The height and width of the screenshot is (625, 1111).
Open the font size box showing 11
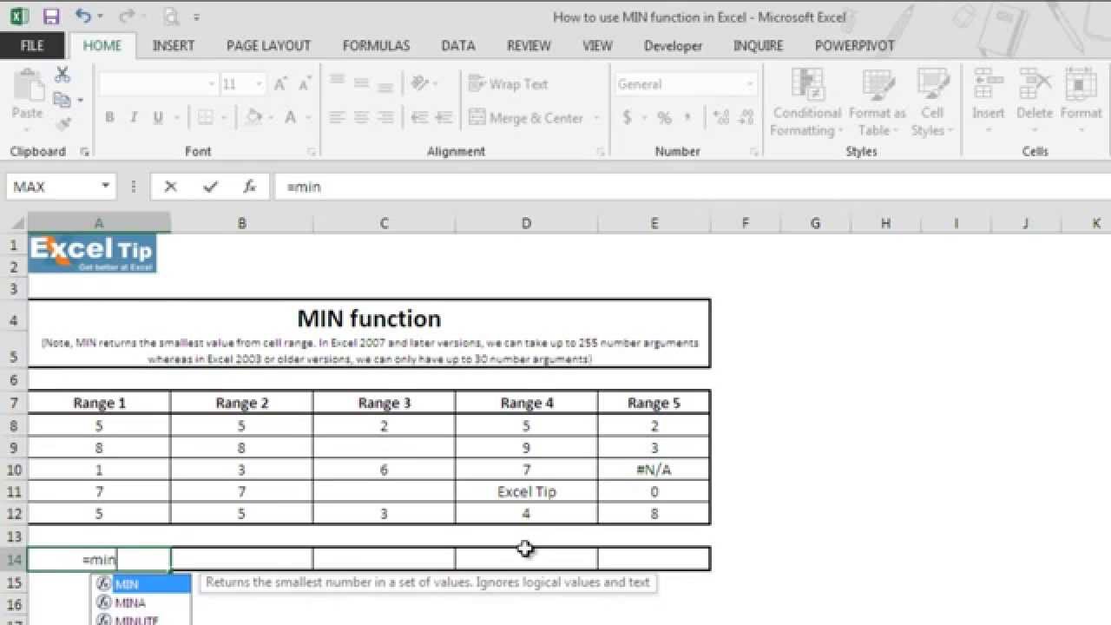pyautogui.click(x=243, y=84)
